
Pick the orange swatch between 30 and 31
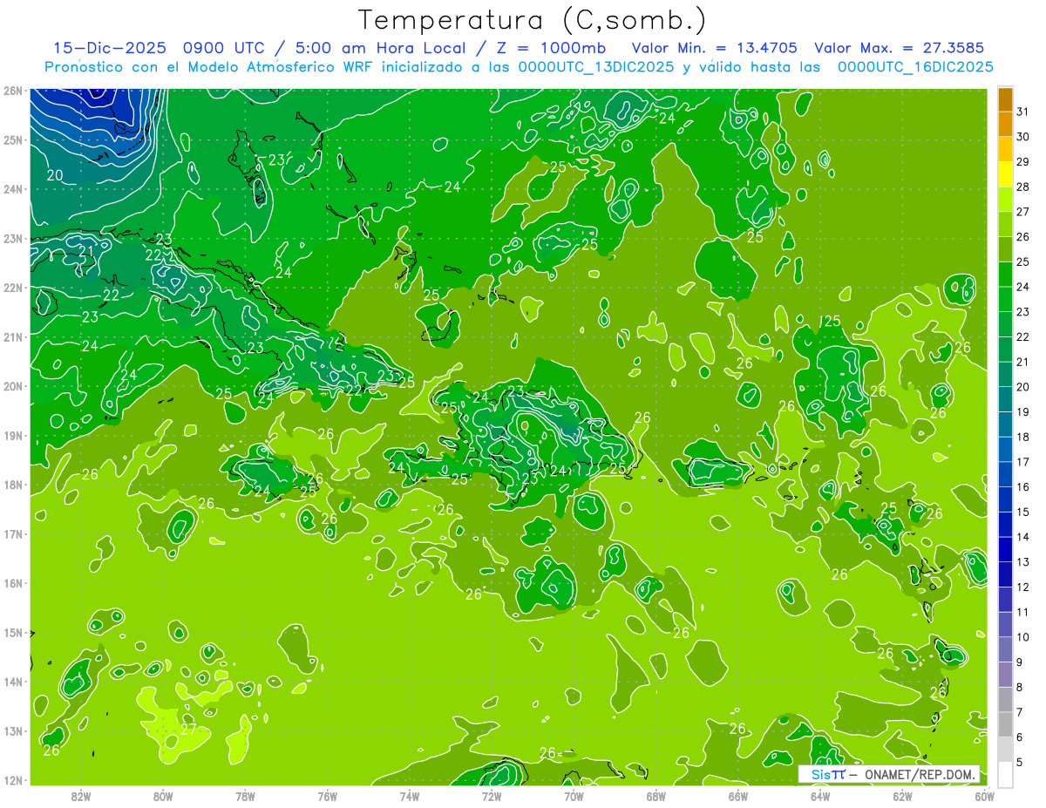click(1005, 124)
